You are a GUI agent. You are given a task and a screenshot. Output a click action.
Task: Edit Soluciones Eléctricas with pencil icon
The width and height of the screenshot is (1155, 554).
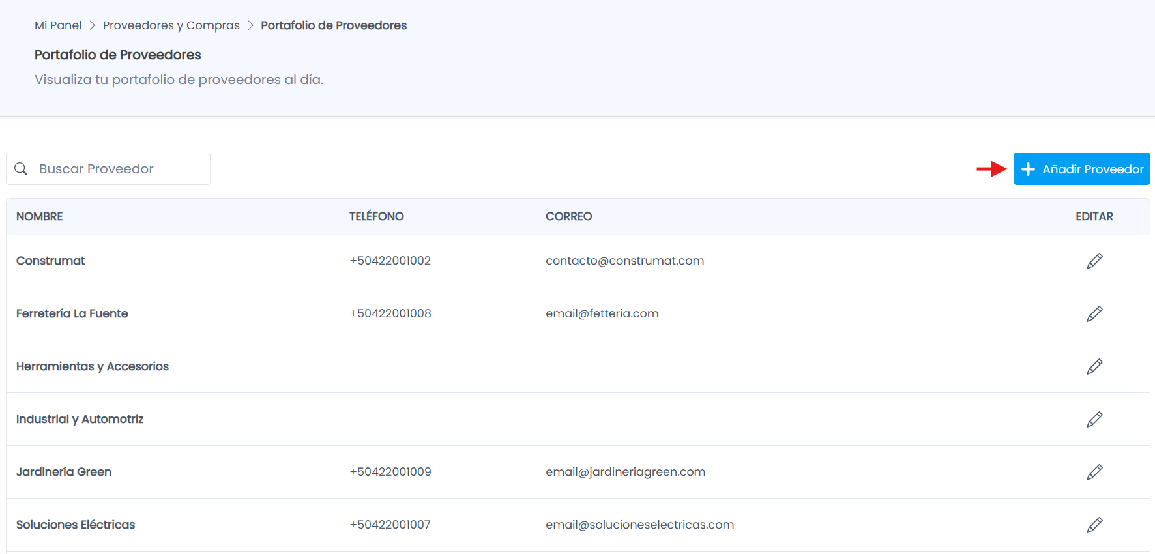[1094, 525]
